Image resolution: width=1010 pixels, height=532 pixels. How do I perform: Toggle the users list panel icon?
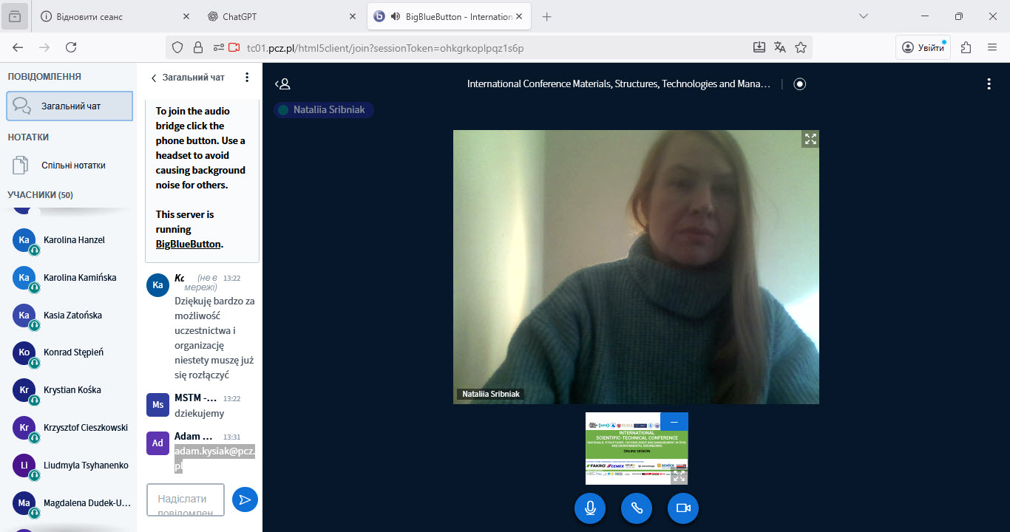click(282, 84)
